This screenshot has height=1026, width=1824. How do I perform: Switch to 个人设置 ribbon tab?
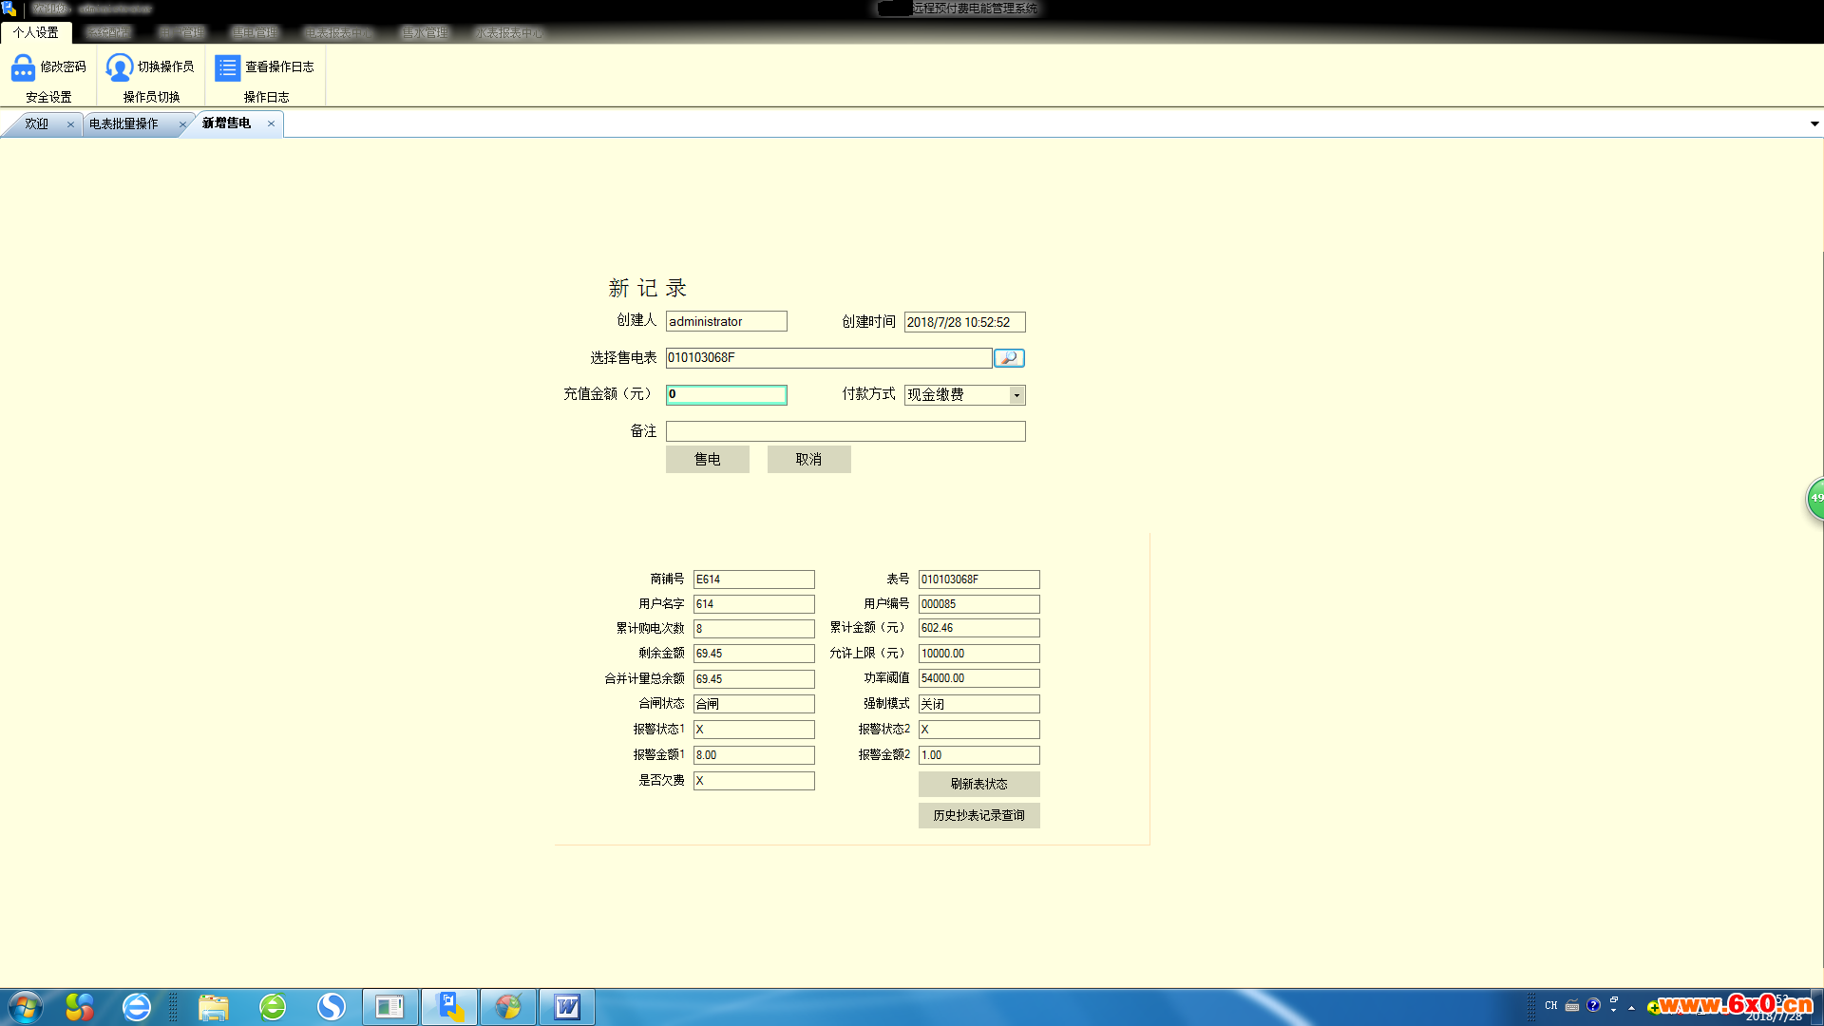[x=36, y=32]
